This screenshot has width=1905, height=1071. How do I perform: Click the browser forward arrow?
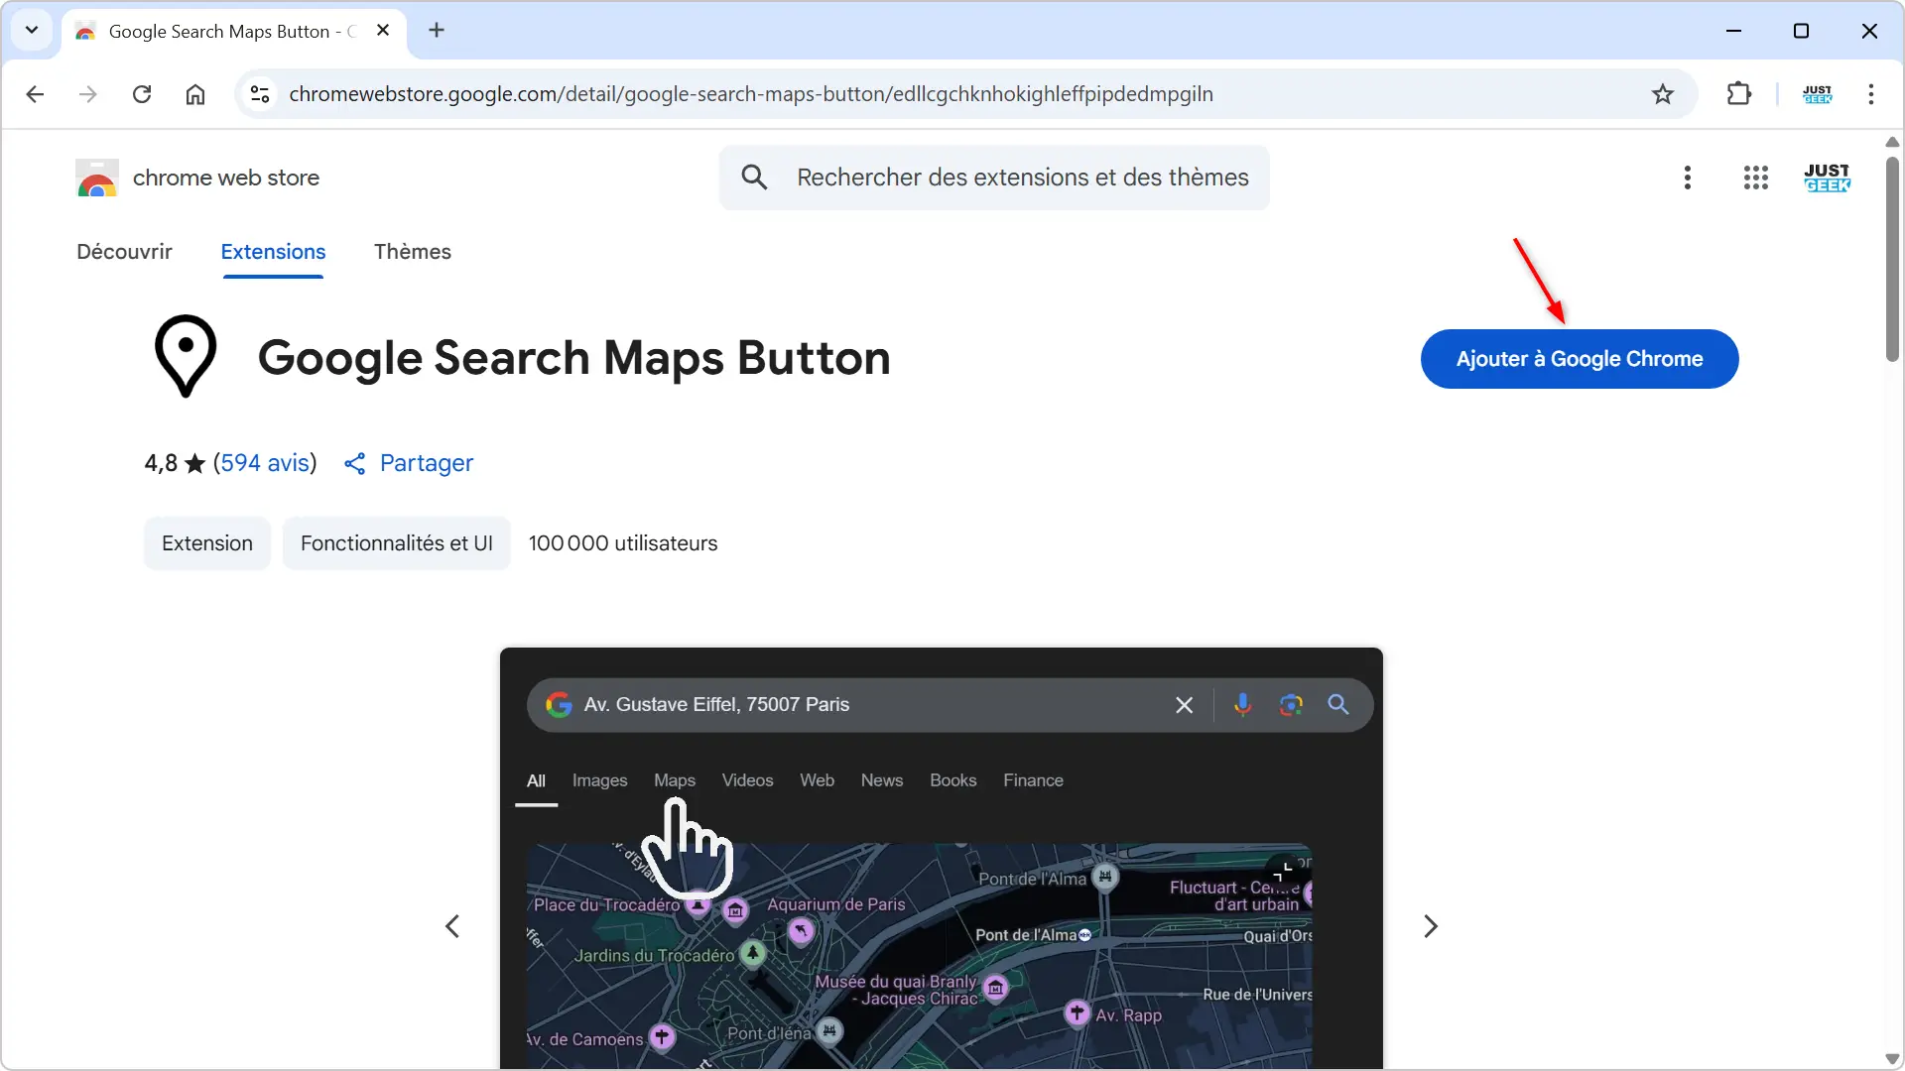(88, 94)
